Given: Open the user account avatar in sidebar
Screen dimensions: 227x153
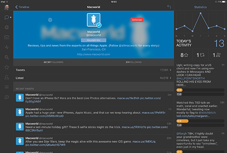Looking at the screenshot, I should (7, 7).
